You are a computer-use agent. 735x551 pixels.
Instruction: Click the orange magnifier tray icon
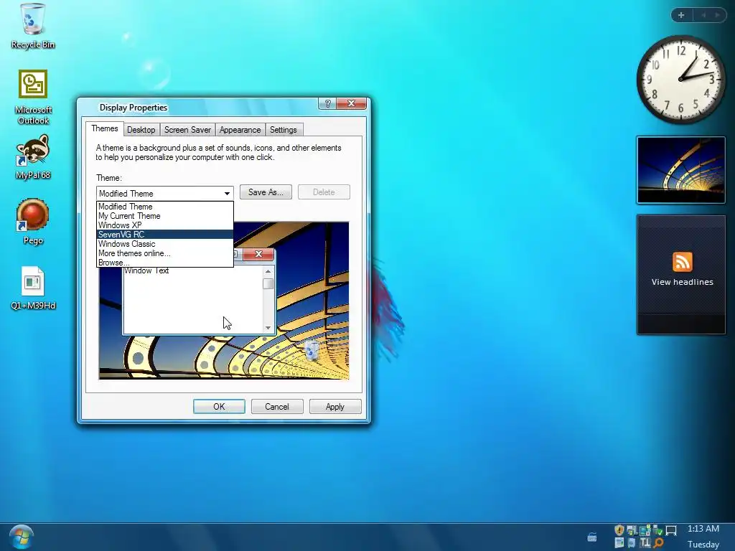pyautogui.click(x=659, y=542)
